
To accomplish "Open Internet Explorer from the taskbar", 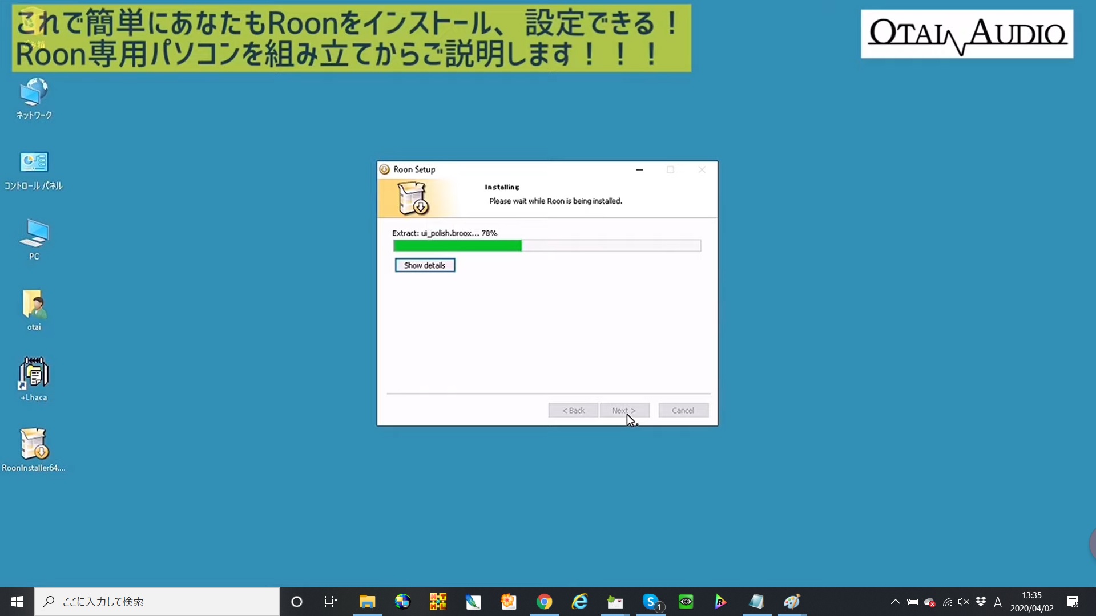I will pyautogui.click(x=579, y=602).
